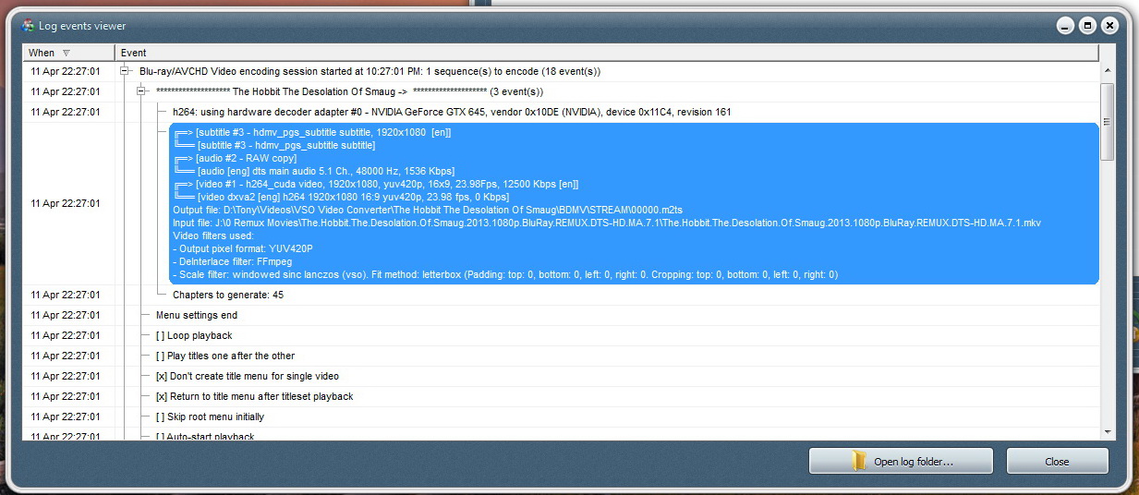
Task: Minimize the Log events viewer window
Action: [1065, 26]
